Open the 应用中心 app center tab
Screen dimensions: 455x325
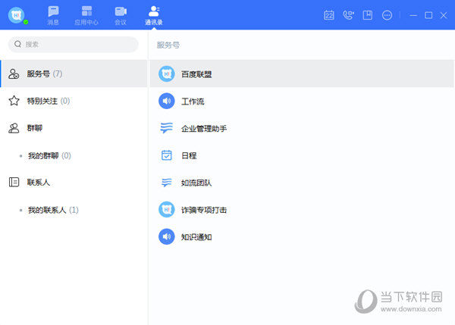click(86, 15)
